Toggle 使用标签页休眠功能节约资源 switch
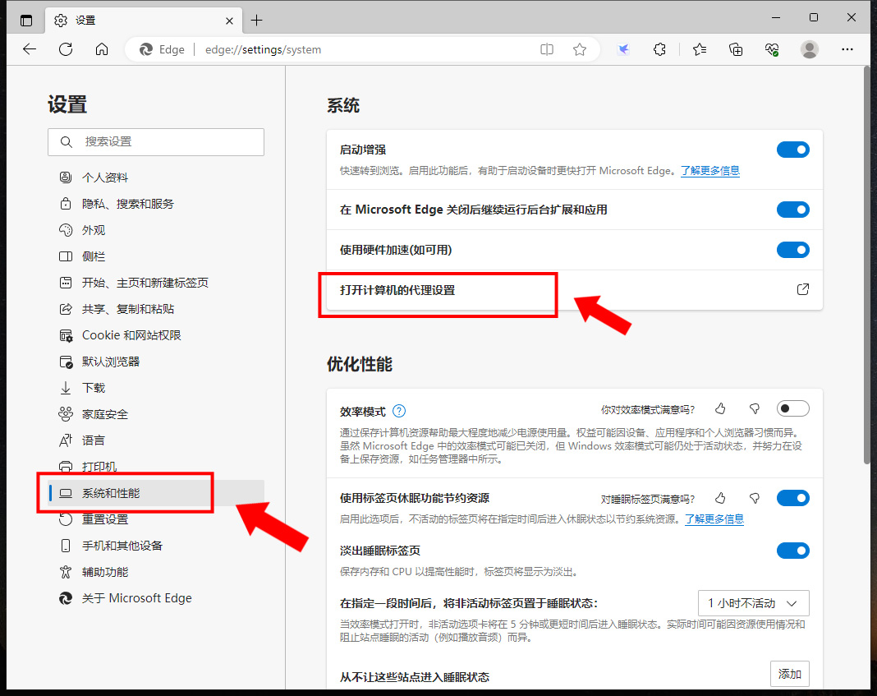 pyautogui.click(x=792, y=498)
